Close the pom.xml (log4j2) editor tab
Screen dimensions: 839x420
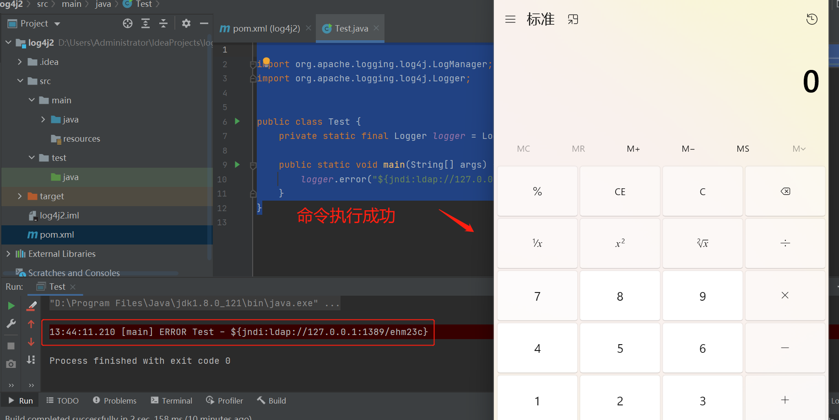tap(309, 28)
